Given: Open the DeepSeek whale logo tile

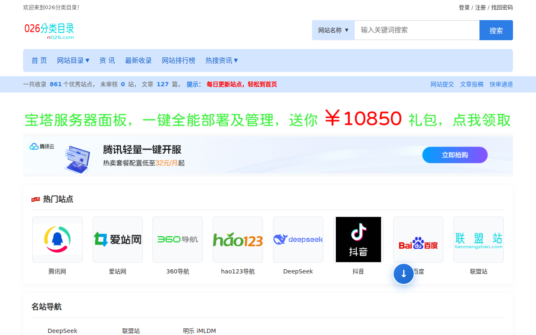Looking at the screenshot, I should pos(298,240).
